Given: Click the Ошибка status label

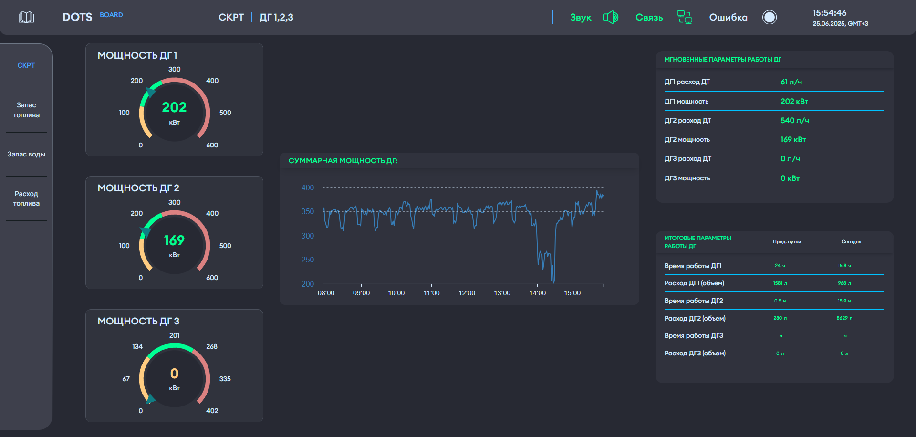Looking at the screenshot, I should click(728, 18).
